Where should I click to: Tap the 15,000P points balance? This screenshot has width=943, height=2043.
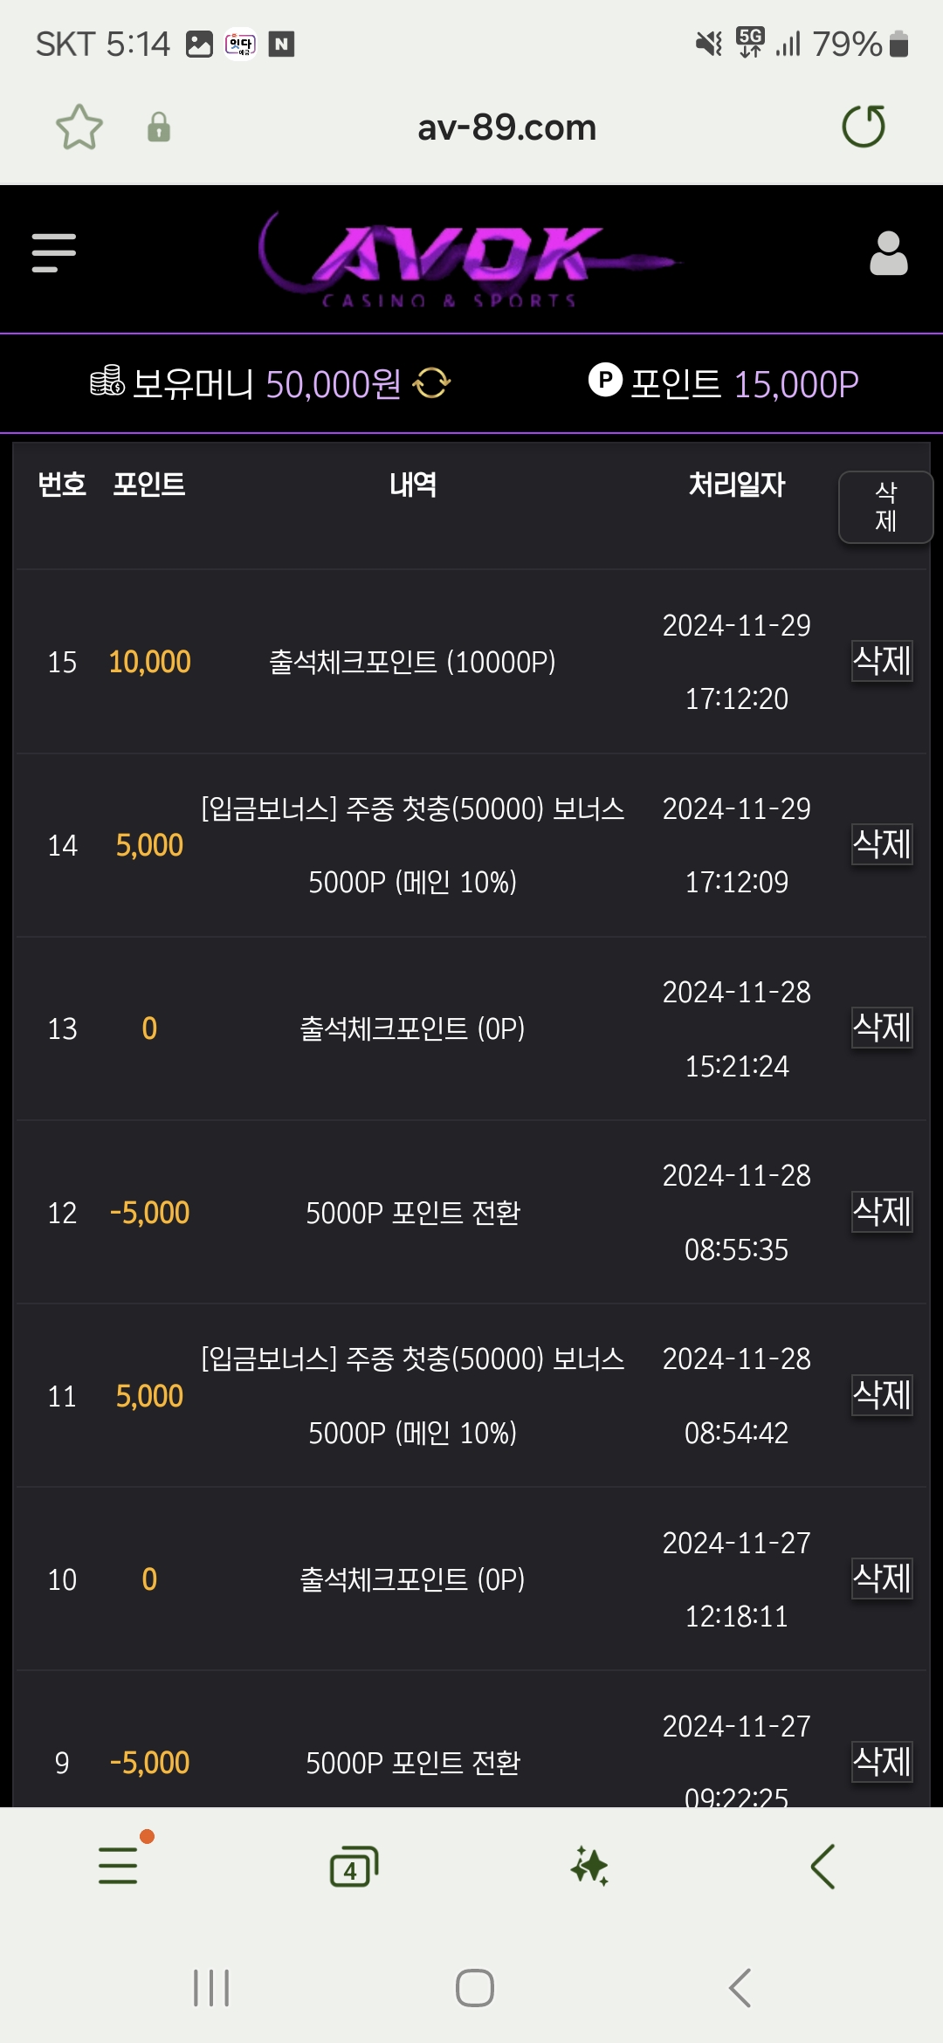[x=795, y=384]
